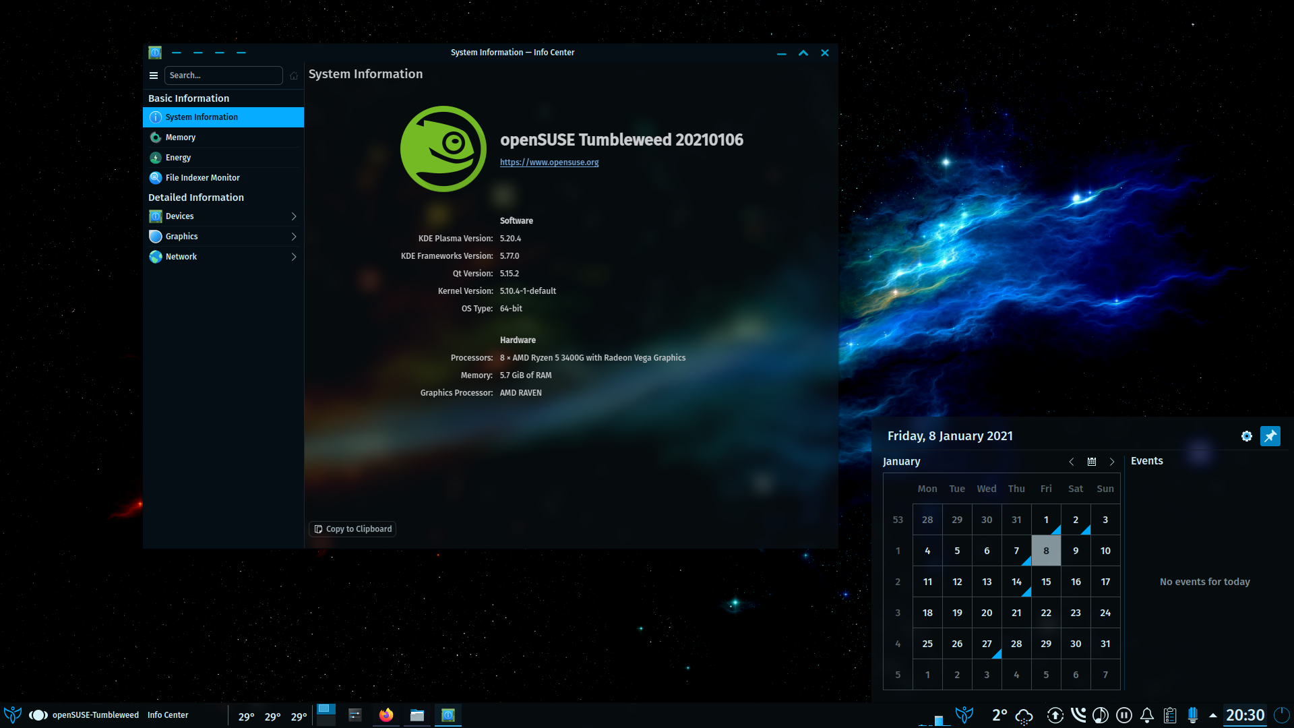Screen dimensions: 1294x728
Task: Expand the Network category arrow
Action: [x=294, y=257]
